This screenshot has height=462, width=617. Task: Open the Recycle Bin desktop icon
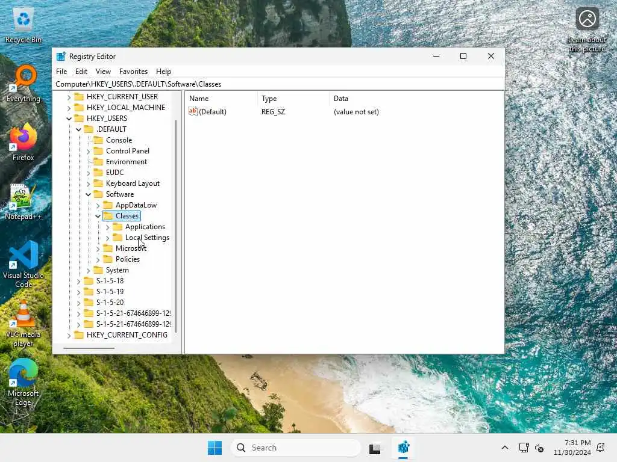(23, 25)
